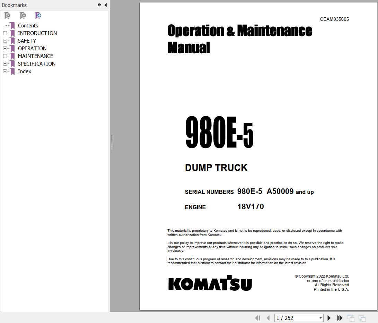The width and height of the screenshot is (378, 323).
Task: Expand the Index bookmark node
Action: pyautogui.click(x=5, y=71)
